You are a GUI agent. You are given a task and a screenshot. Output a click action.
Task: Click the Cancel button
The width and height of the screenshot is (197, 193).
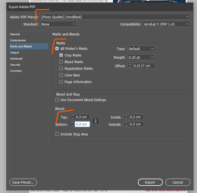tap(178, 182)
